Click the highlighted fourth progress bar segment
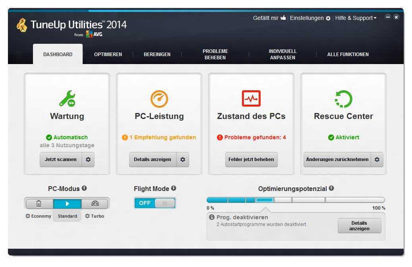This screenshot has height=267, width=412. click(265, 200)
